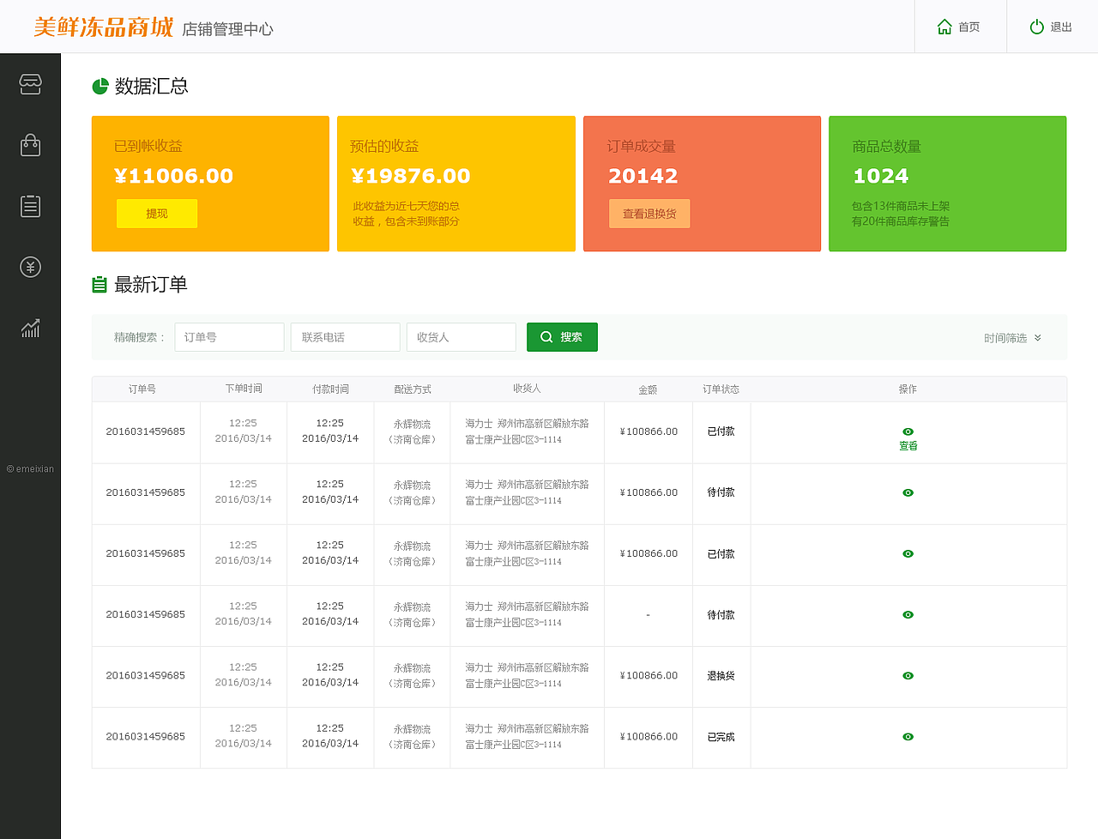
Task: Click the "-" amount cell
Action: click(x=648, y=615)
